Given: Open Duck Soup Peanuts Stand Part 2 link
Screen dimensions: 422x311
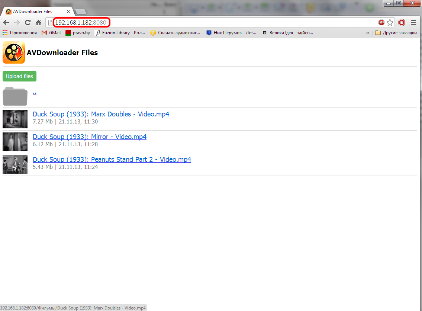Looking at the screenshot, I should pyautogui.click(x=112, y=159).
